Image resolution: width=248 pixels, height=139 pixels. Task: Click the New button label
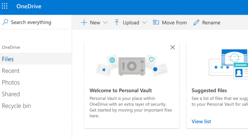[95, 22]
